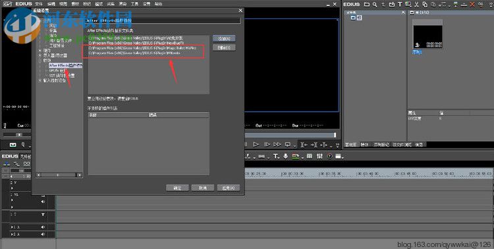Click the T title icon on 1 T track
The image size is (494, 249).
43,214
